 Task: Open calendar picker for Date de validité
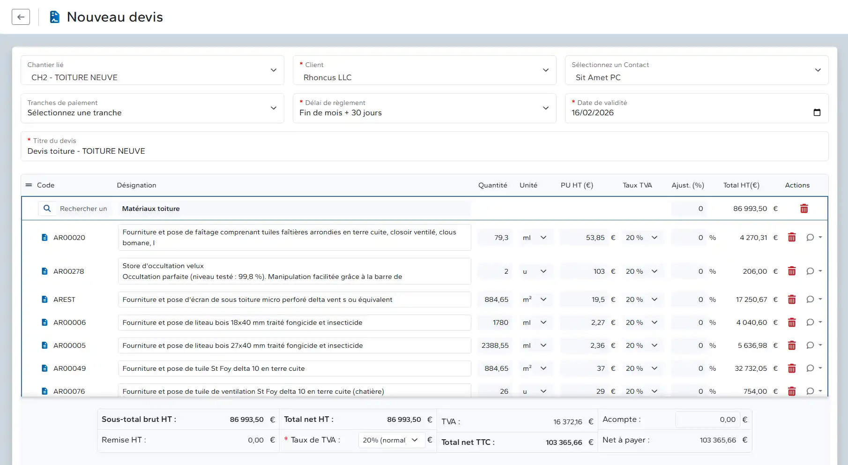(x=817, y=112)
